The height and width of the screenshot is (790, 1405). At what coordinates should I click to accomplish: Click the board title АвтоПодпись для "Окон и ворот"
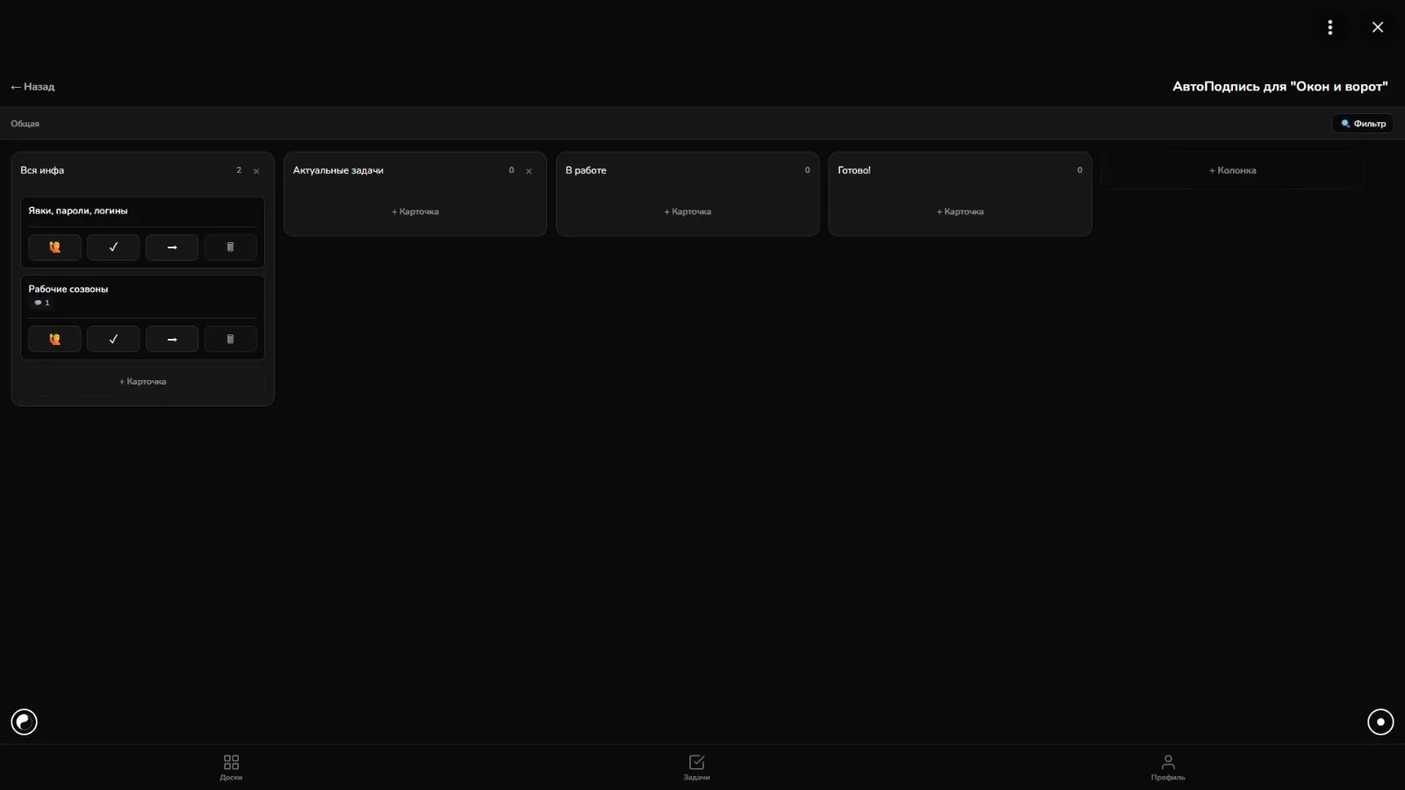coord(1280,86)
